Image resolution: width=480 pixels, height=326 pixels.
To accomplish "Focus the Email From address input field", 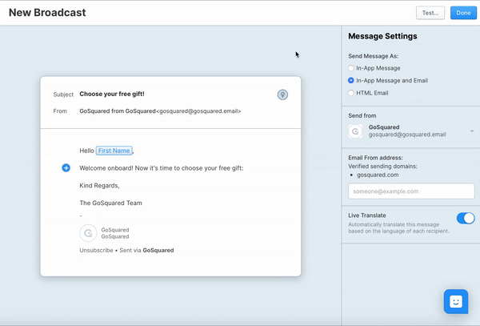I will click(411, 191).
